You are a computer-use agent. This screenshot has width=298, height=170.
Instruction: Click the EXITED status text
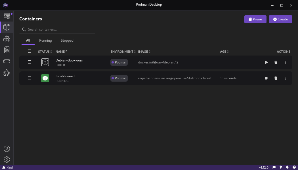pos(60,65)
